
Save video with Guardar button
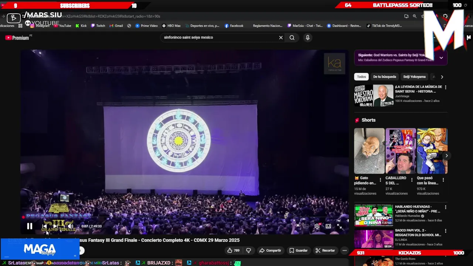coord(298,250)
